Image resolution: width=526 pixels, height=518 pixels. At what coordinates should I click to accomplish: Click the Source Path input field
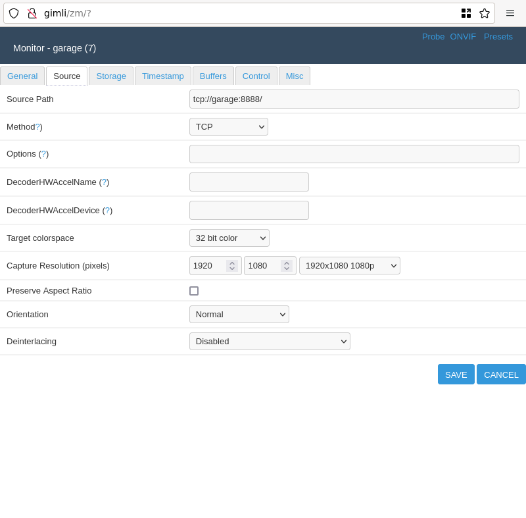[x=354, y=99]
